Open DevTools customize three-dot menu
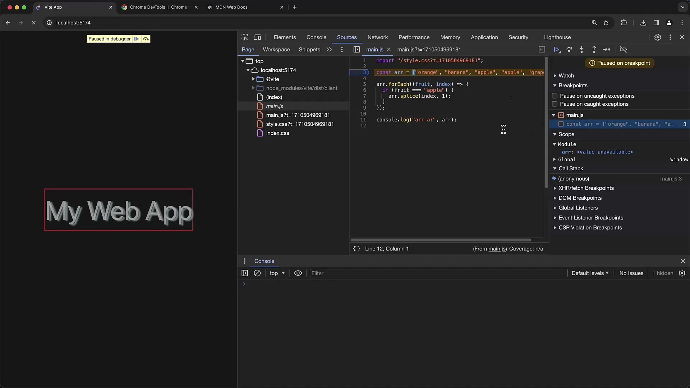This screenshot has width=690, height=388. 670,37
